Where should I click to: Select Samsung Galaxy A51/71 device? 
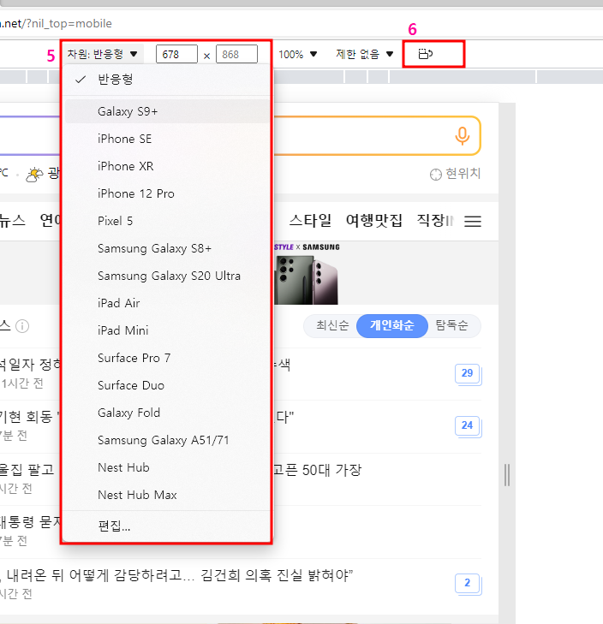click(166, 441)
